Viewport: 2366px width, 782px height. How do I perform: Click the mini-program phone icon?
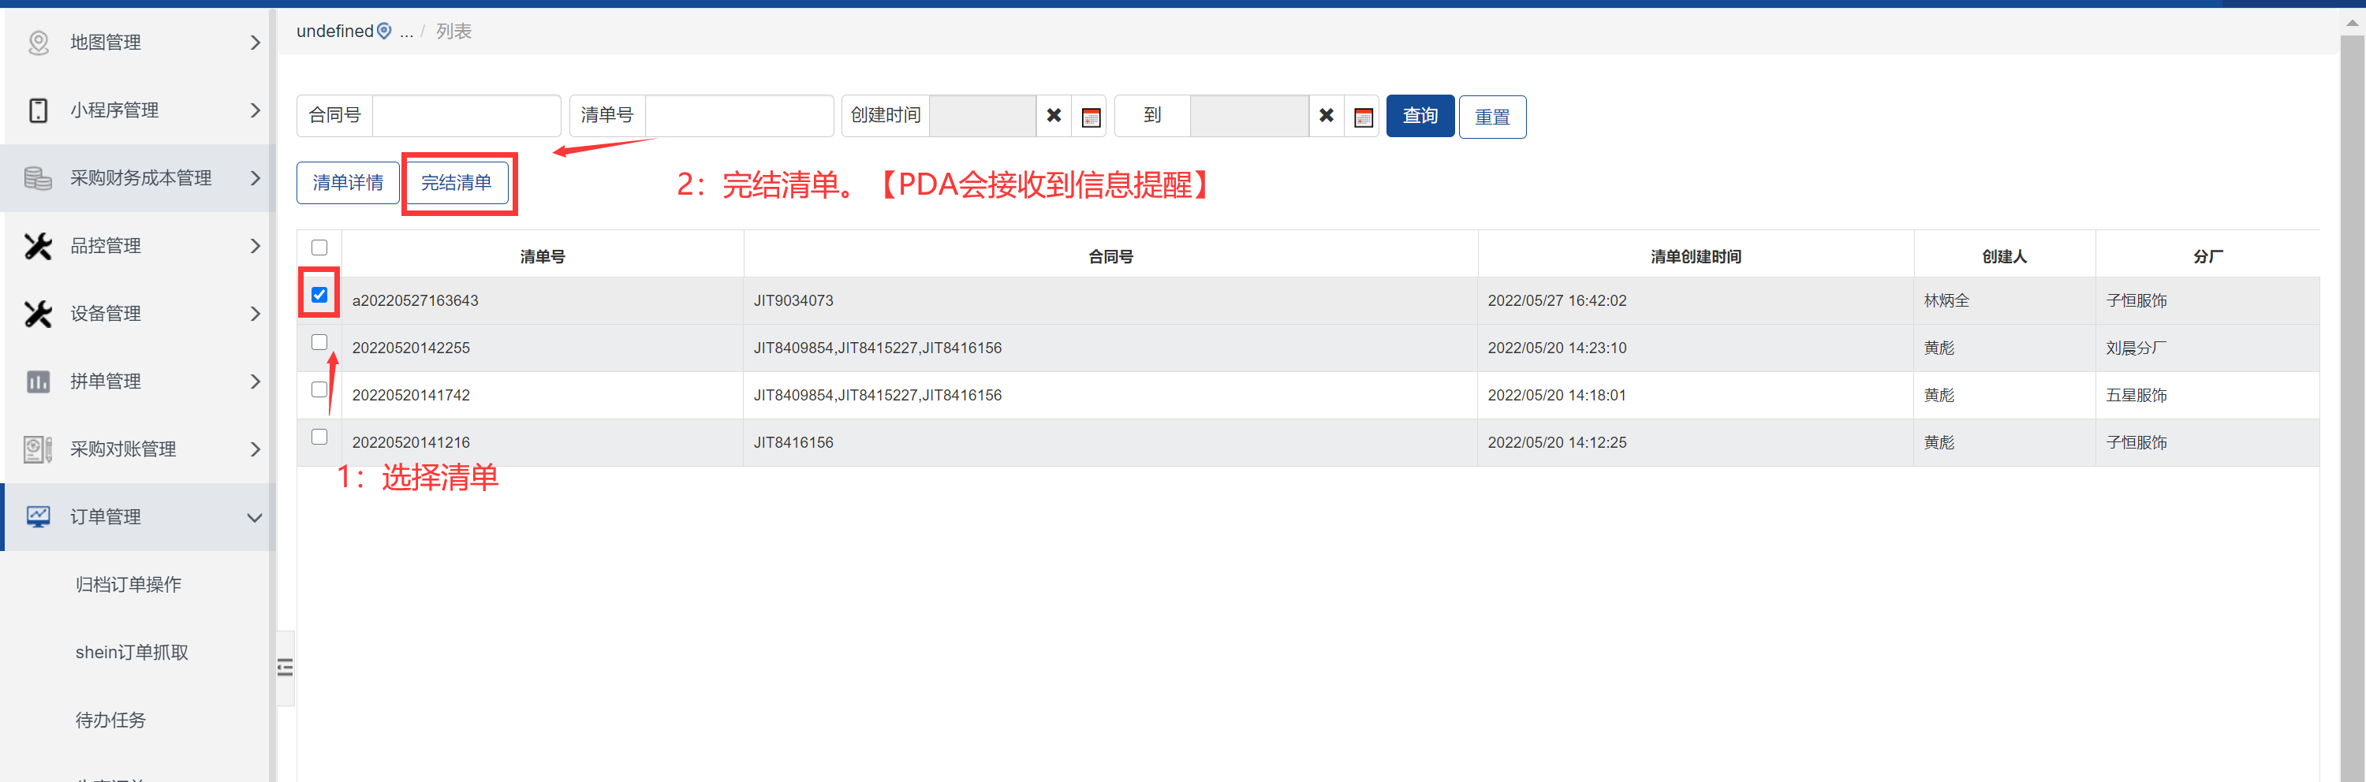tap(38, 110)
